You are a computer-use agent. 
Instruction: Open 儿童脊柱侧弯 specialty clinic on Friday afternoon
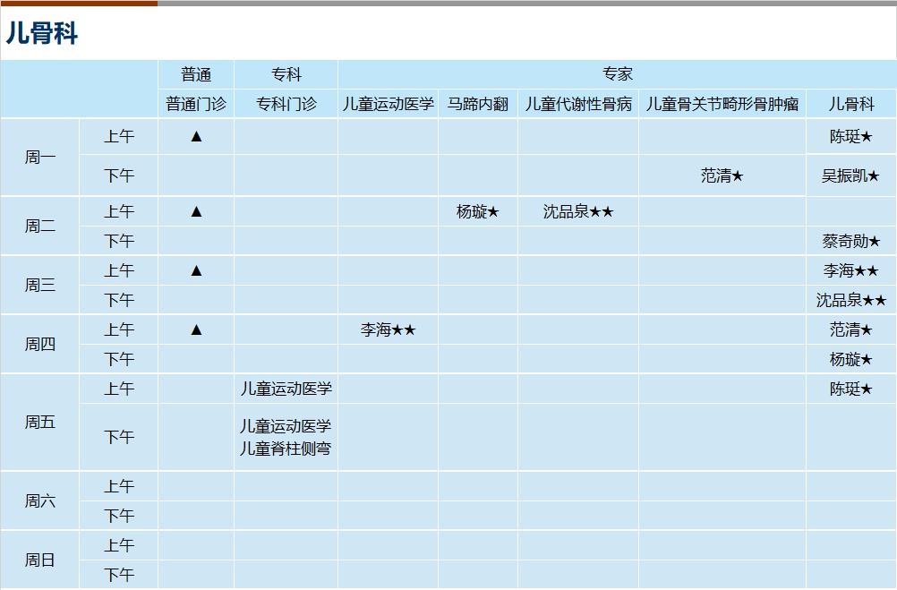coord(286,448)
